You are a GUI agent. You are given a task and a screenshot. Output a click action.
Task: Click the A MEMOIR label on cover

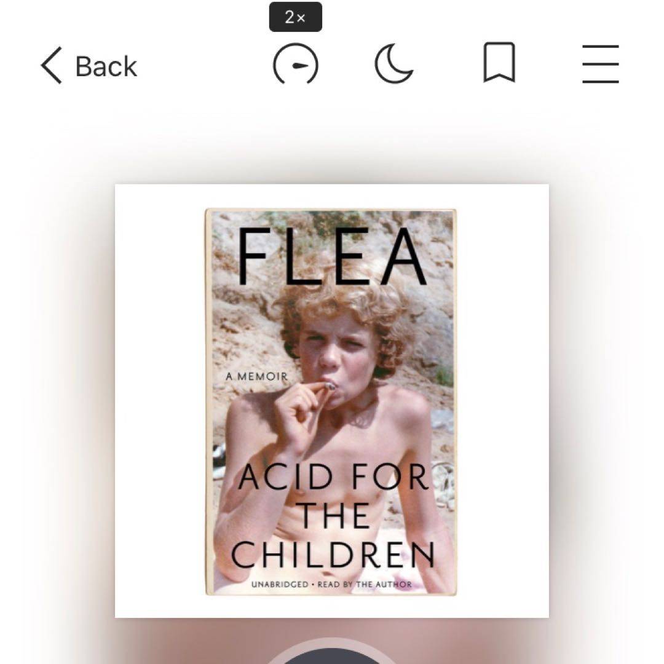[x=256, y=376]
